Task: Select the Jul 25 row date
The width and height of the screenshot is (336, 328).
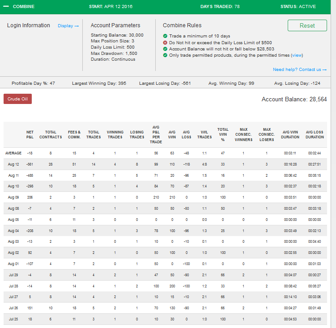Action: point(13,319)
